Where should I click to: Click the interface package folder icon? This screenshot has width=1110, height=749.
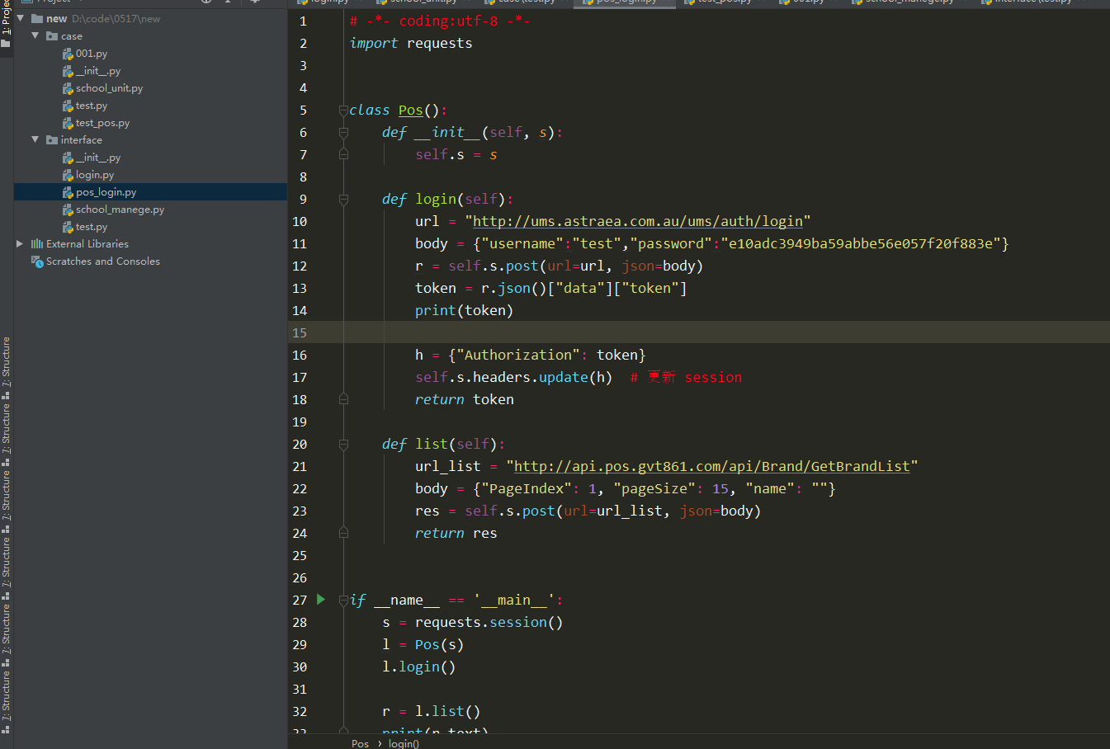click(x=52, y=140)
